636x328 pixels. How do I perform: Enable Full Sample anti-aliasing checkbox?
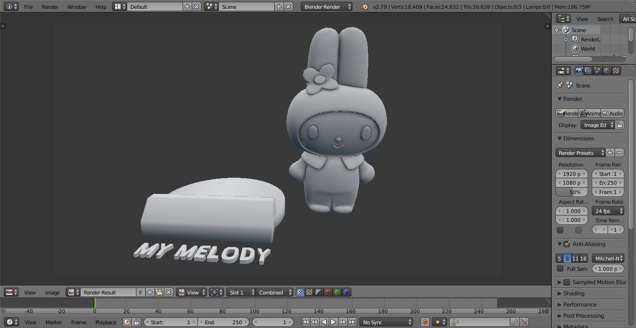pos(560,268)
